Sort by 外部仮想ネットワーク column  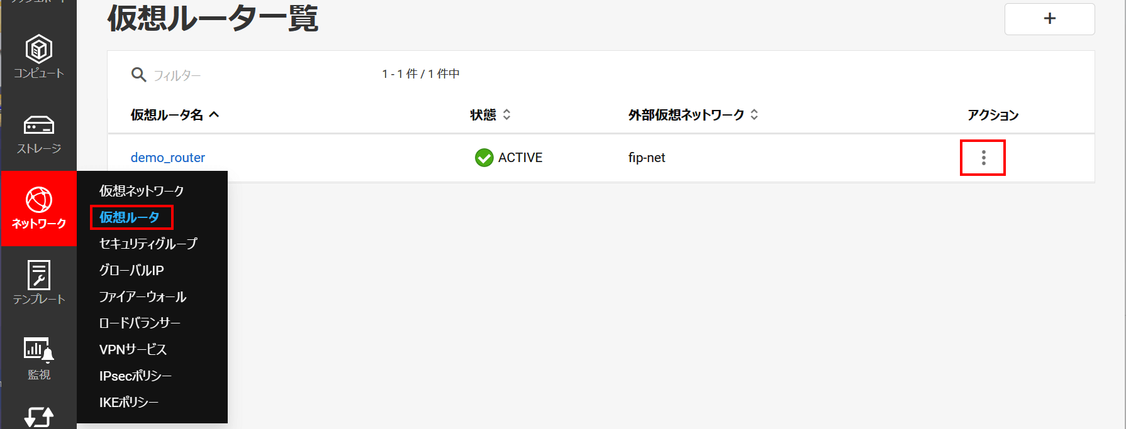tap(693, 115)
